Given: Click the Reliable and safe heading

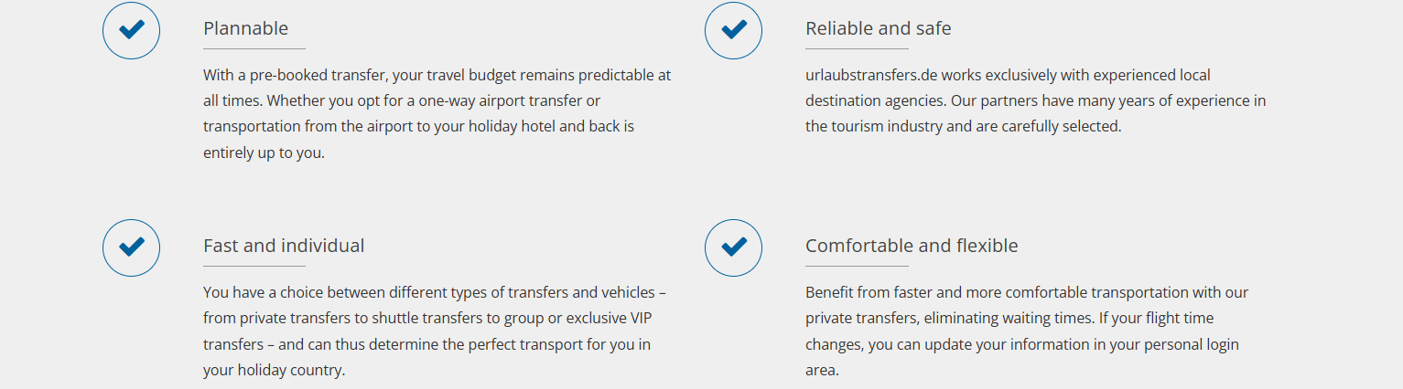Looking at the screenshot, I should point(879,28).
